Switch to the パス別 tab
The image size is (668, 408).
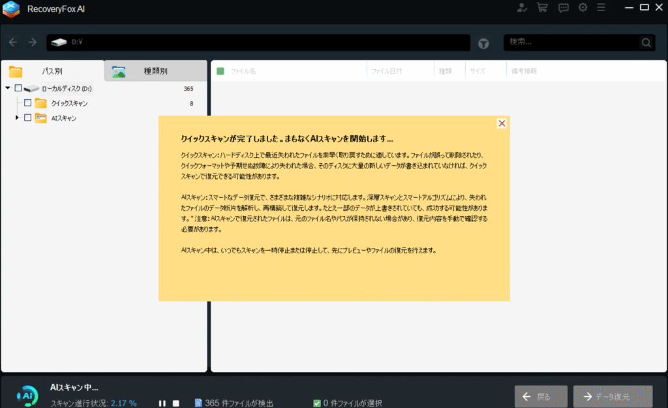coord(52,71)
